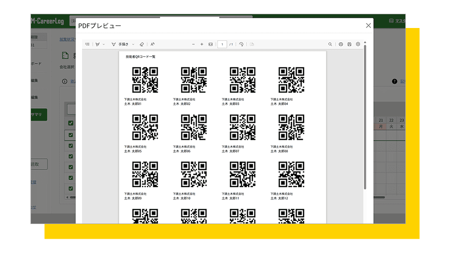450x253 pixels.
Task: Select the 手描き freehand draw tool
Action: click(120, 44)
